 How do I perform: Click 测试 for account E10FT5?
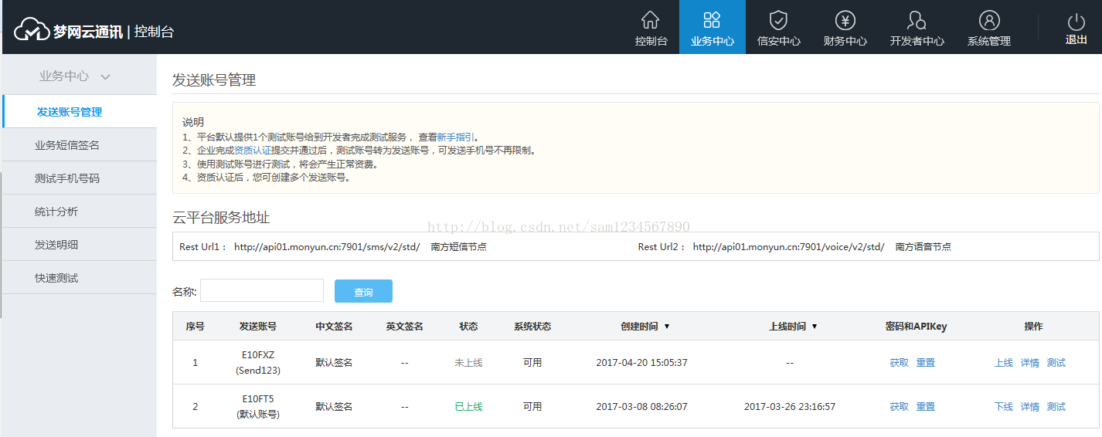point(1056,407)
